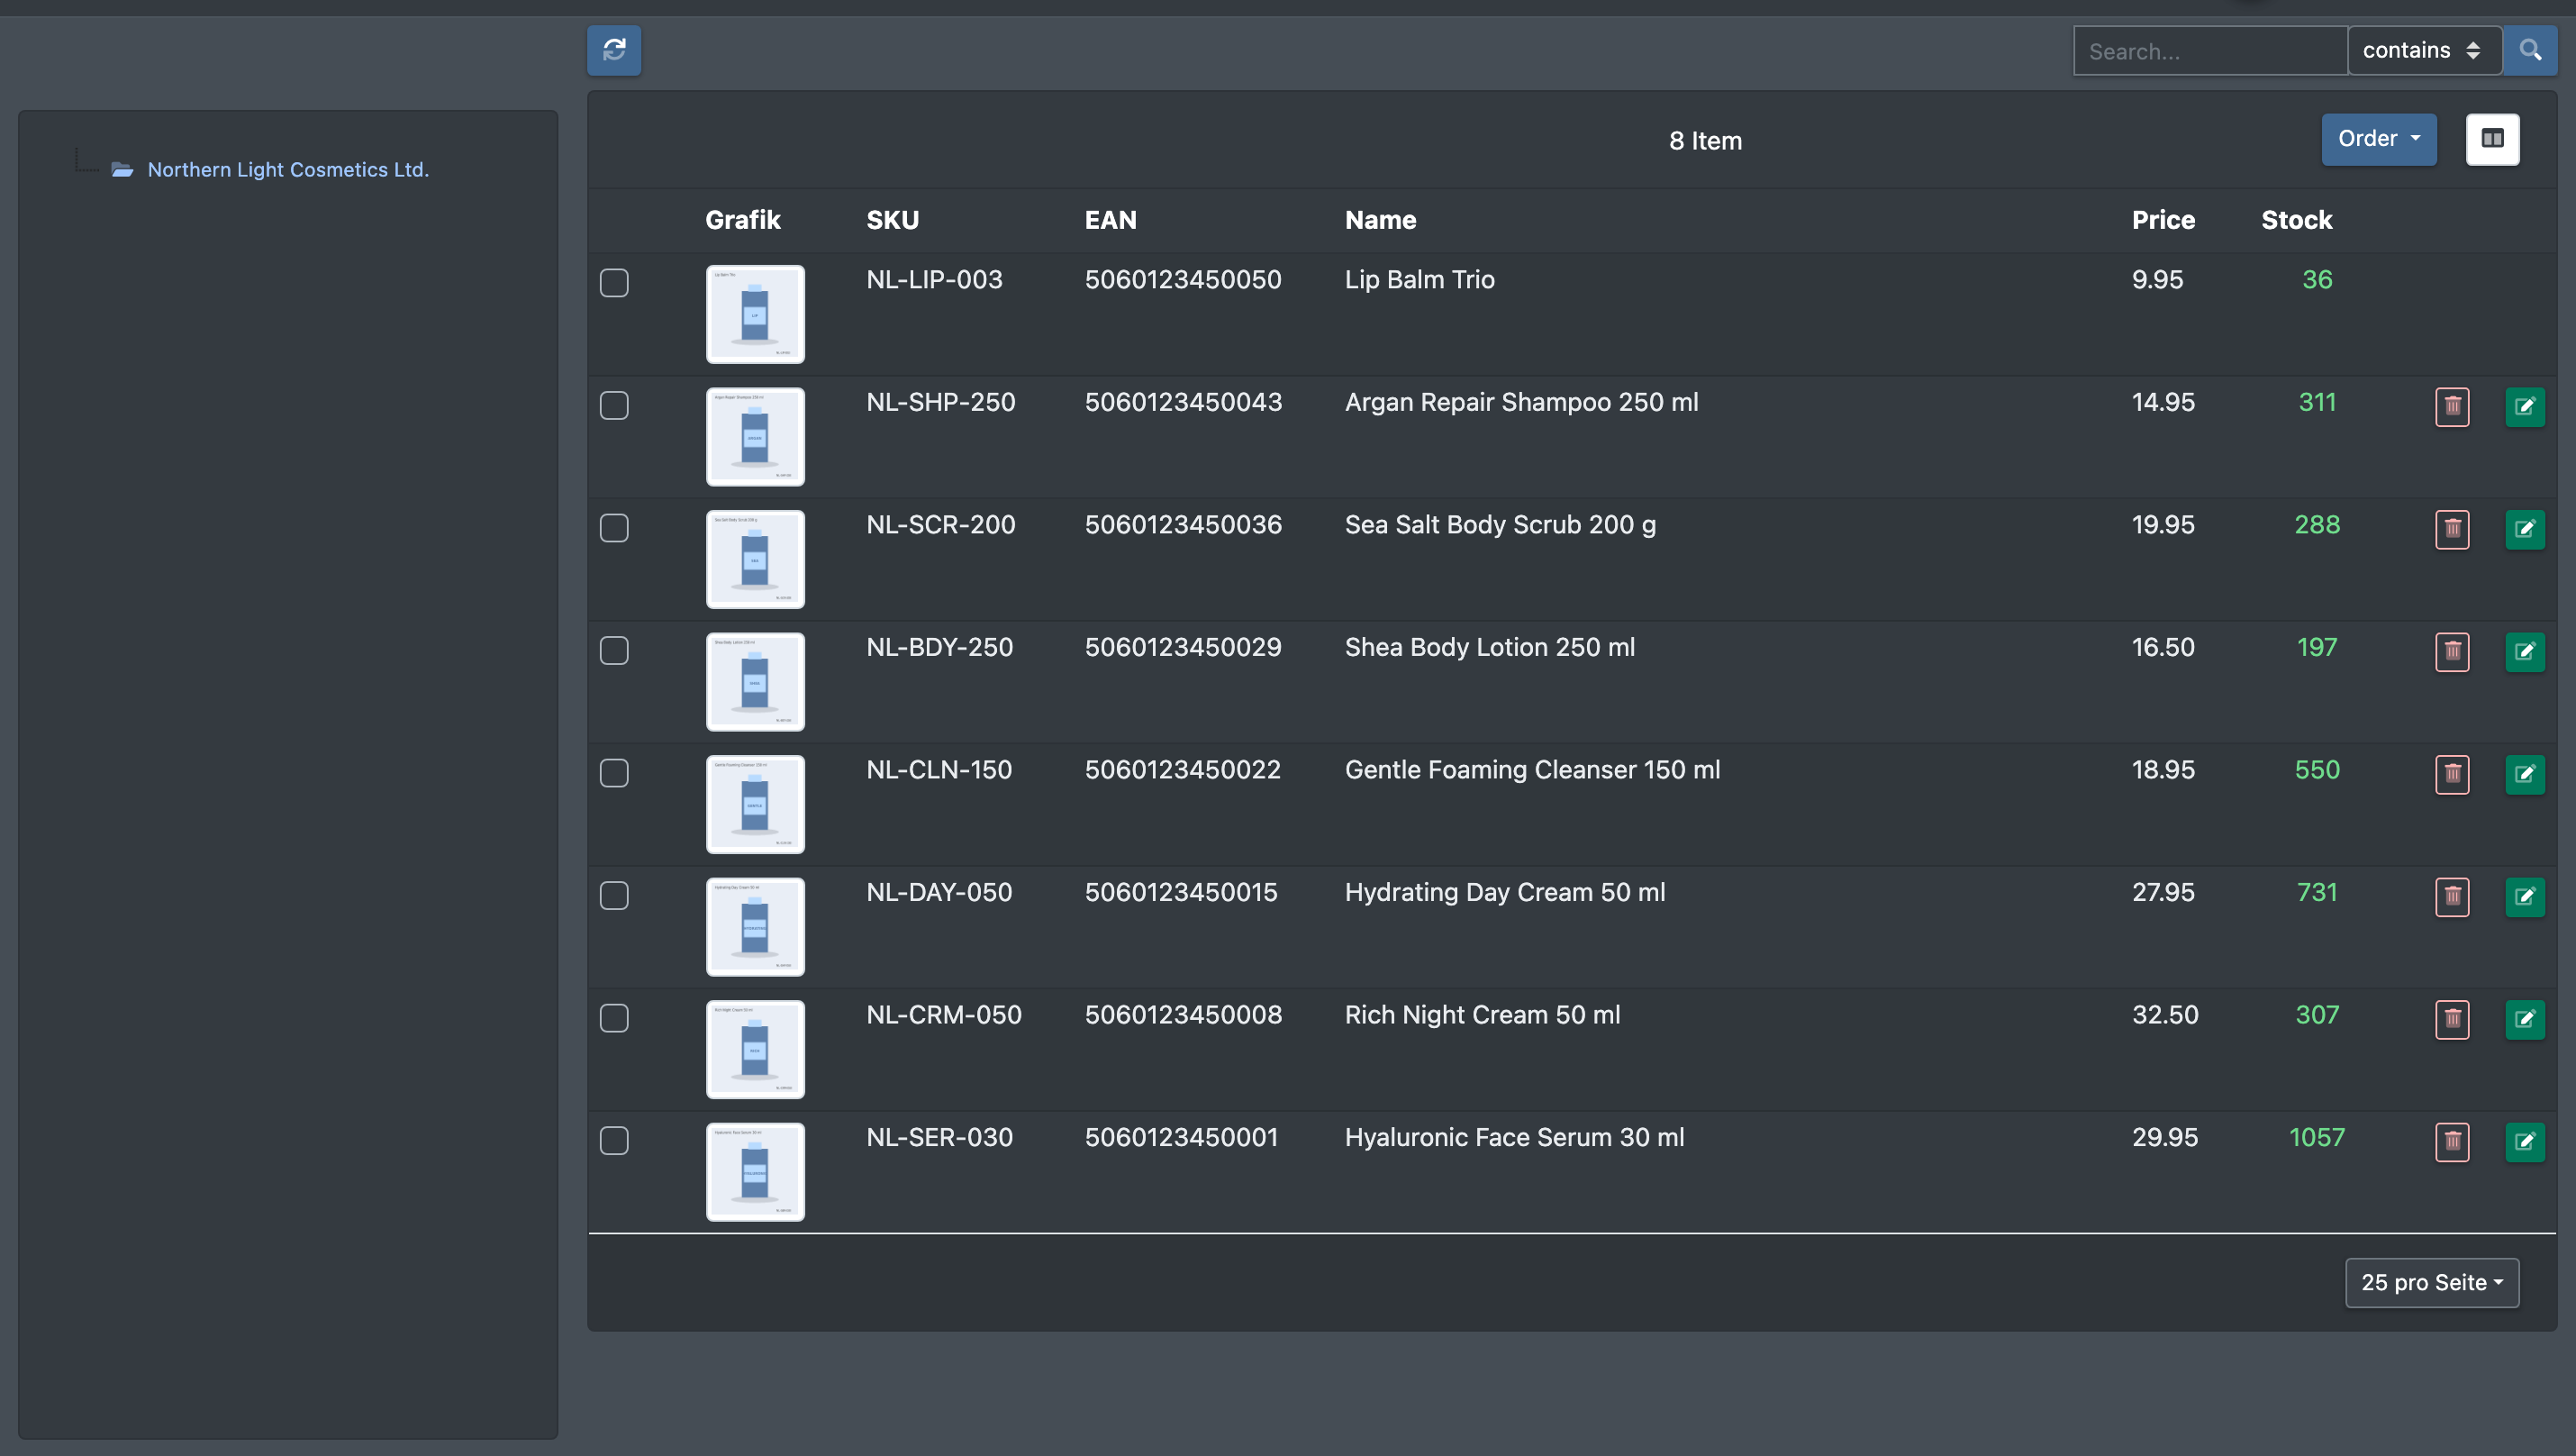This screenshot has width=2576, height=1456.
Task: Check the NL-SCR-200 row checkbox
Action: [614, 528]
